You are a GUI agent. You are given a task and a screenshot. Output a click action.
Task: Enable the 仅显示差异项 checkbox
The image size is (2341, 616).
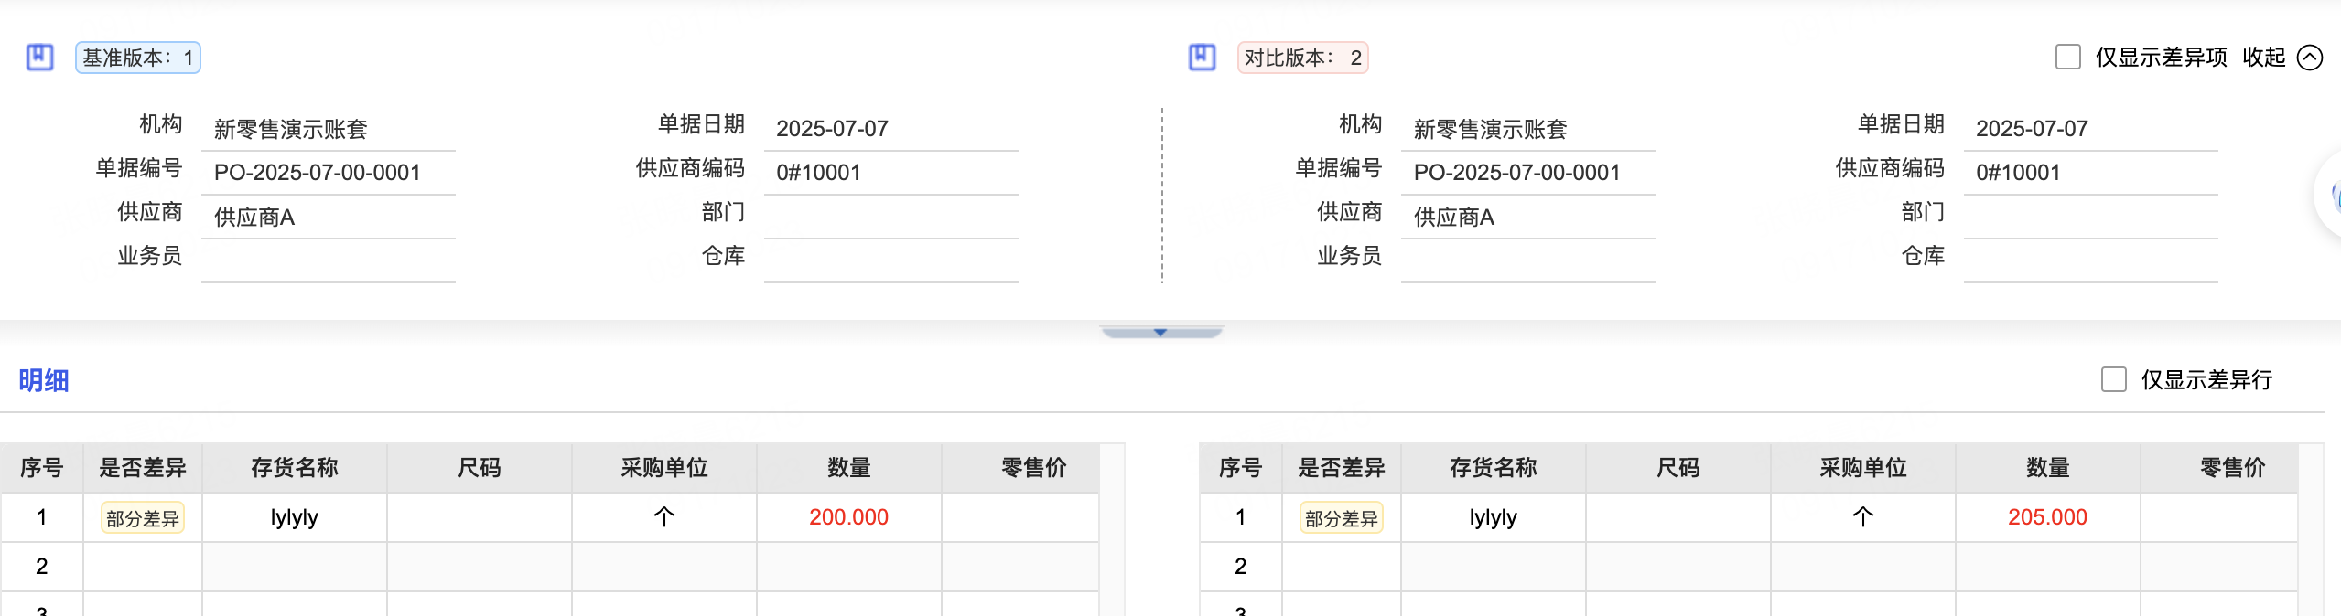[2067, 58]
